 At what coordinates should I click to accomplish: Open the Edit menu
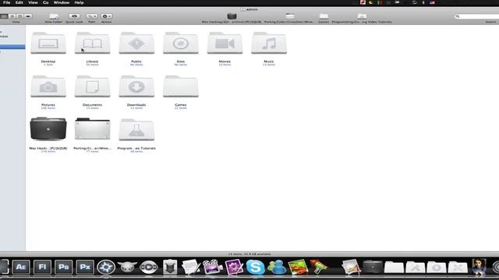19,2
